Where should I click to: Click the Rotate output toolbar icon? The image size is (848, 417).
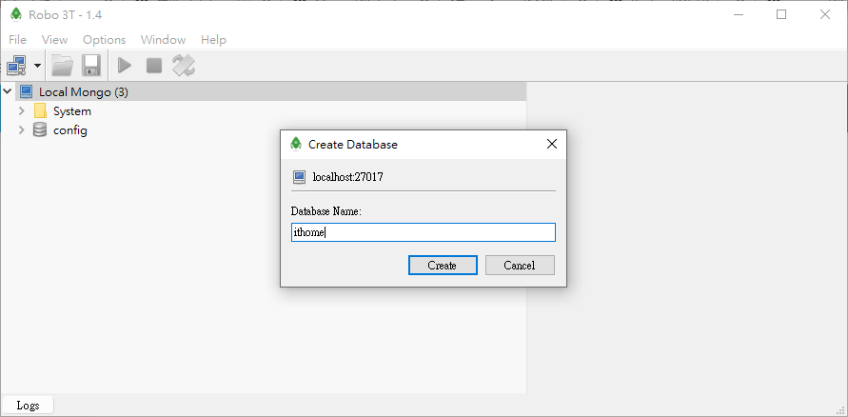click(x=184, y=66)
